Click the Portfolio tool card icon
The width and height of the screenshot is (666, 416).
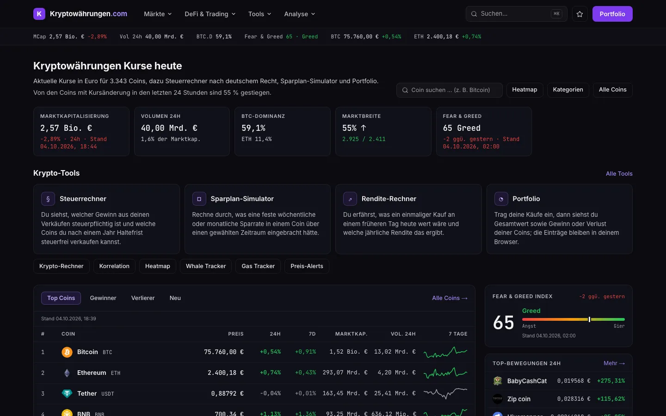point(501,199)
